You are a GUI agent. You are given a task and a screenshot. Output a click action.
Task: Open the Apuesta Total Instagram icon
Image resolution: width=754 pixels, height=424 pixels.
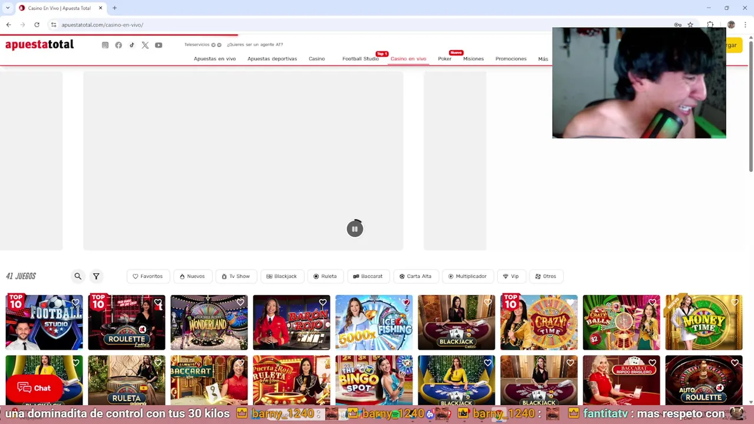[105, 45]
